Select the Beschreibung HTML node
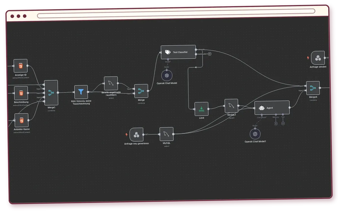The height and width of the screenshot is (211, 338). (x=21, y=93)
